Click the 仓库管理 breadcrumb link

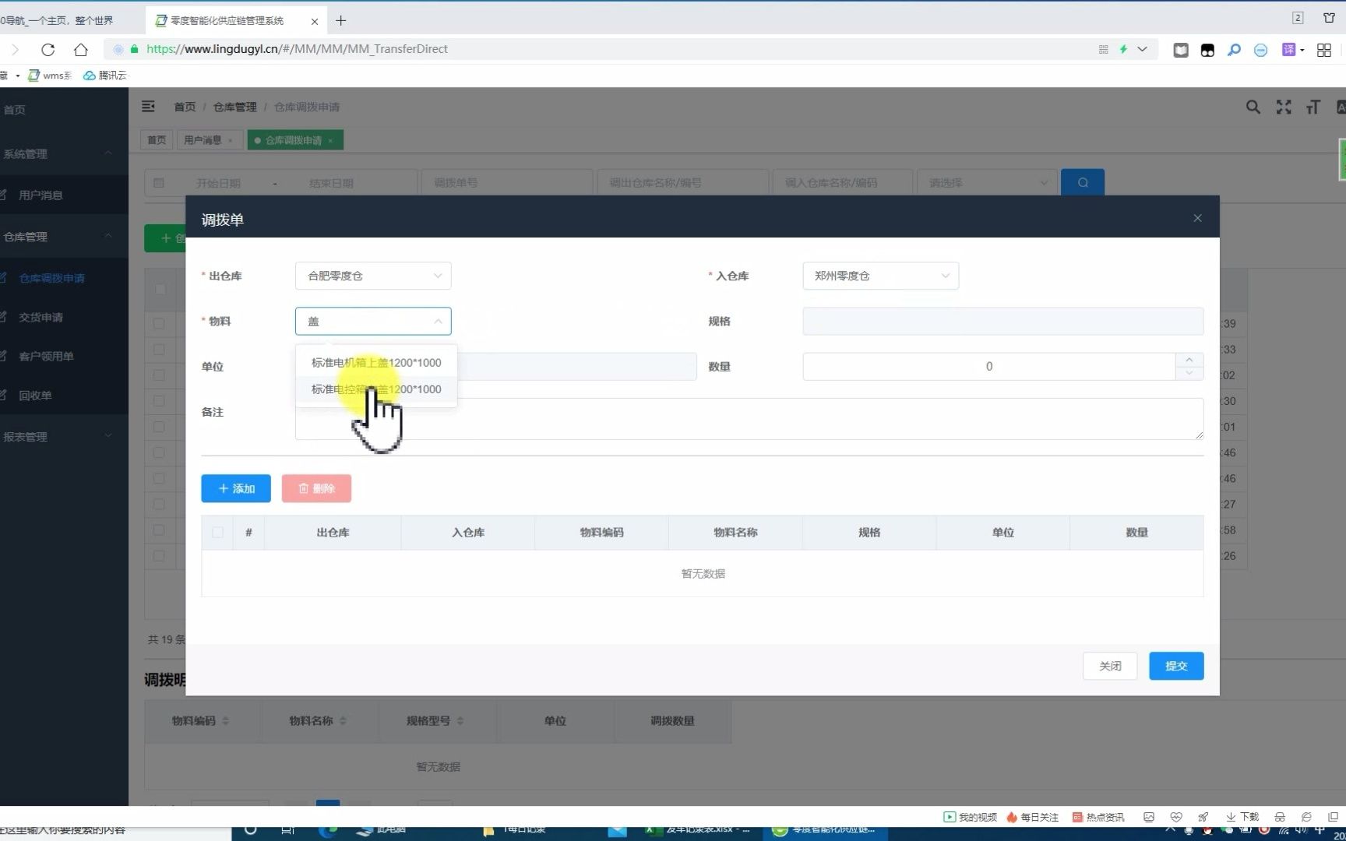[234, 107]
